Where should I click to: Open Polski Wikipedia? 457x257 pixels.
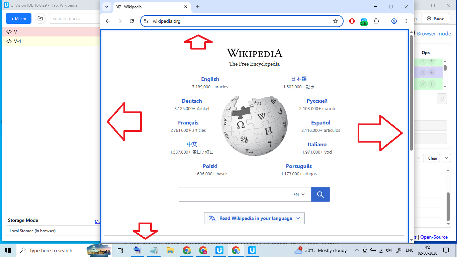point(210,166)
